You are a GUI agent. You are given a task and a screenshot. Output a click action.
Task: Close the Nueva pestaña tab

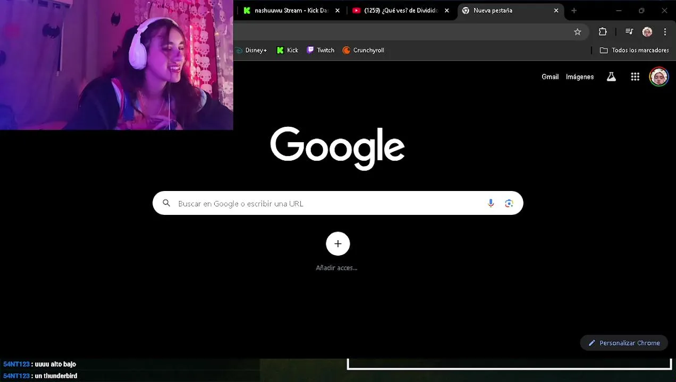(x=556, y=11)
